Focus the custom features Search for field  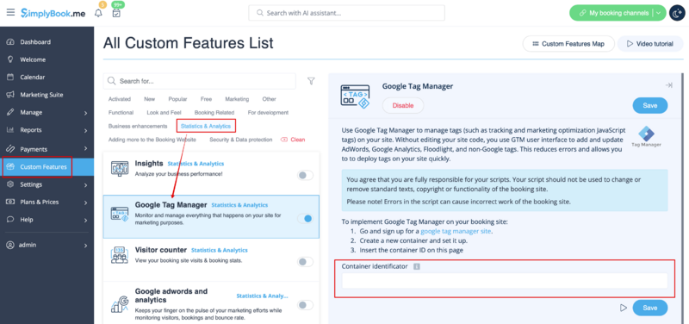click(x=200, y=81)
